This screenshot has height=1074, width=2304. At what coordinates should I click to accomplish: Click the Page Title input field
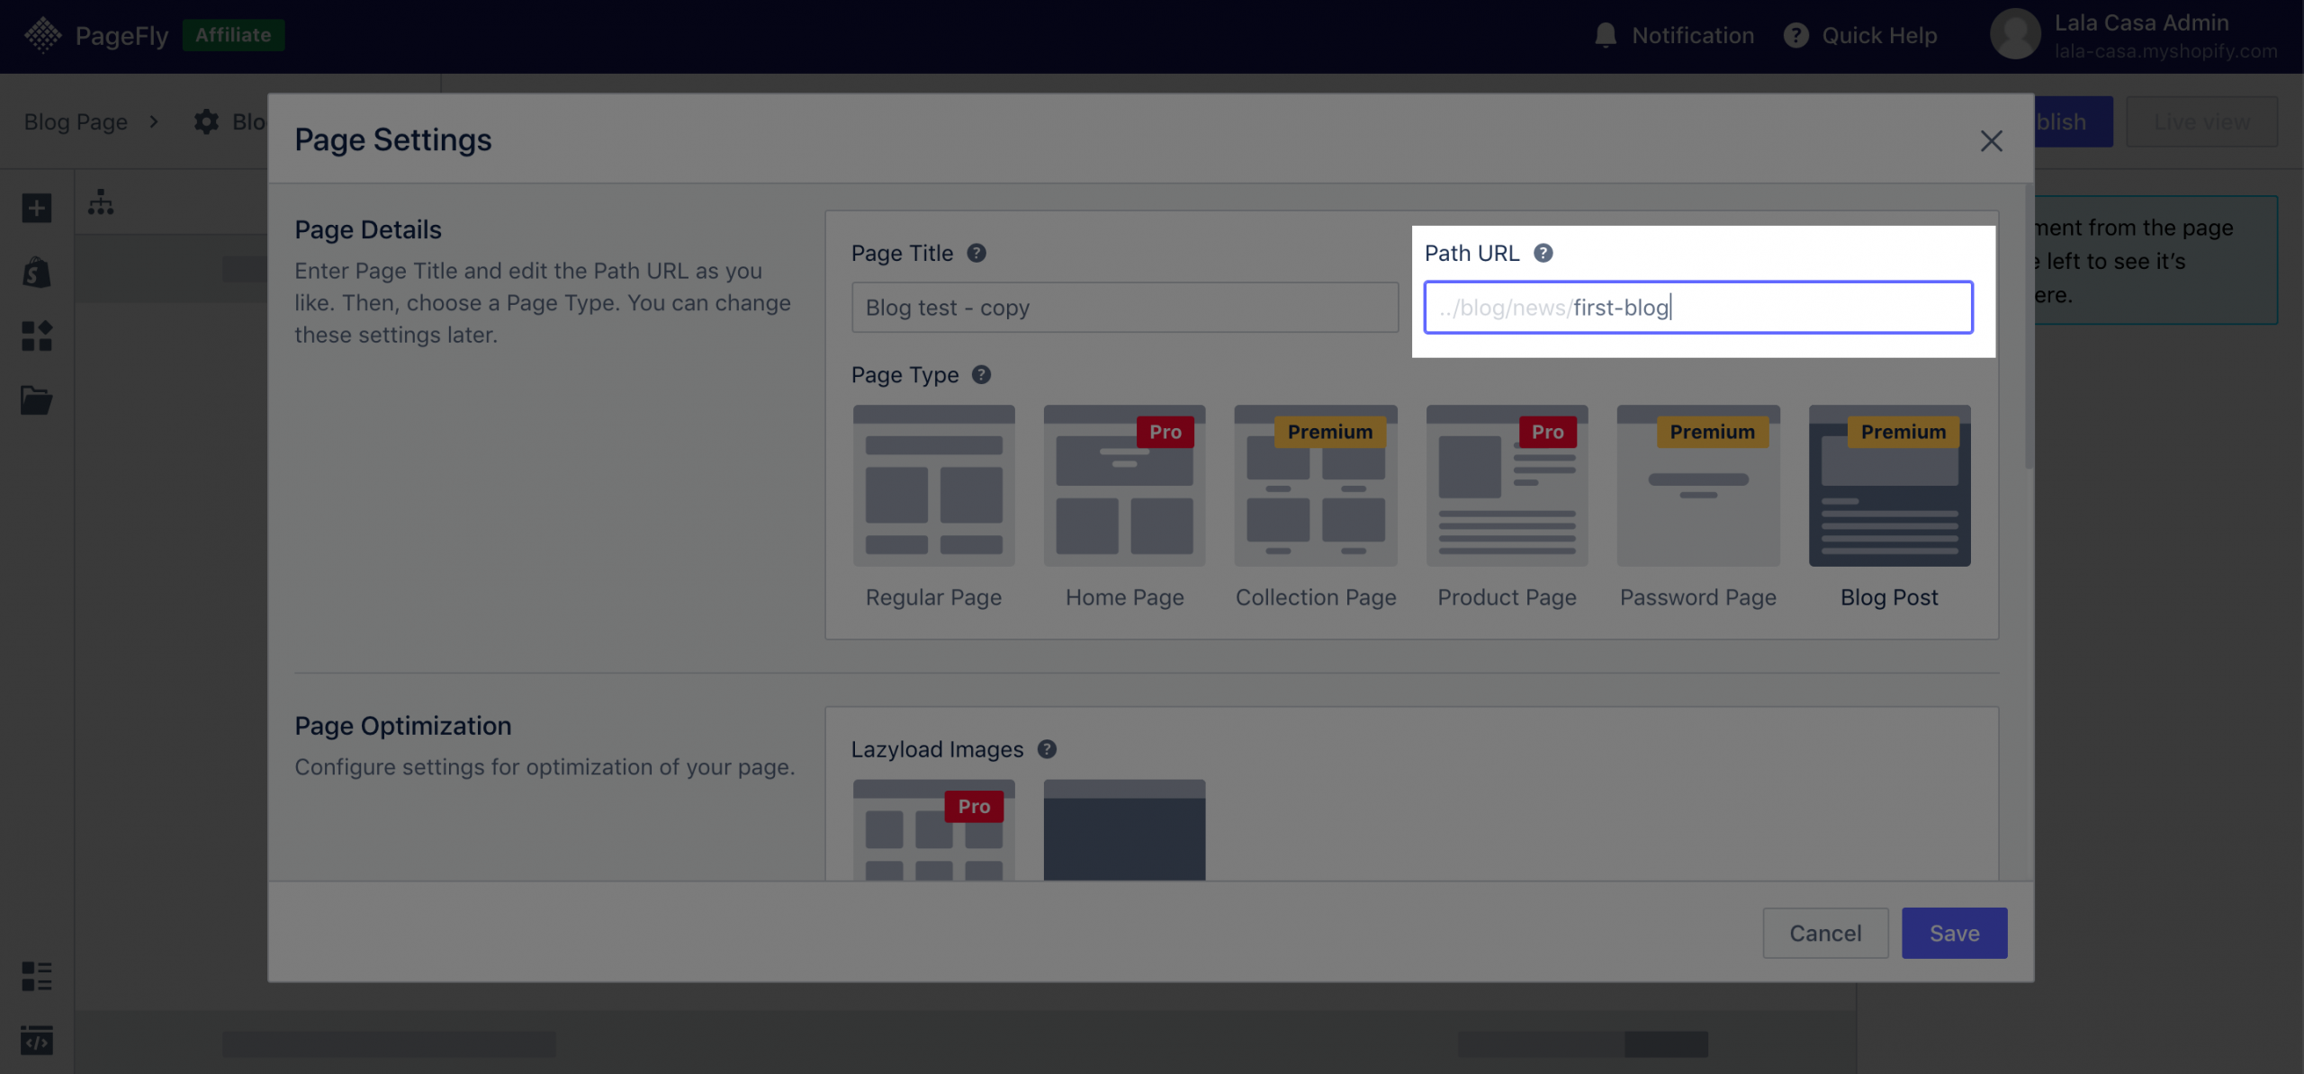point(1124,307)
